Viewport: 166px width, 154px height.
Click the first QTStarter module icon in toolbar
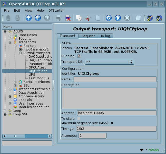pyautogui.click(x=150, y=18)
